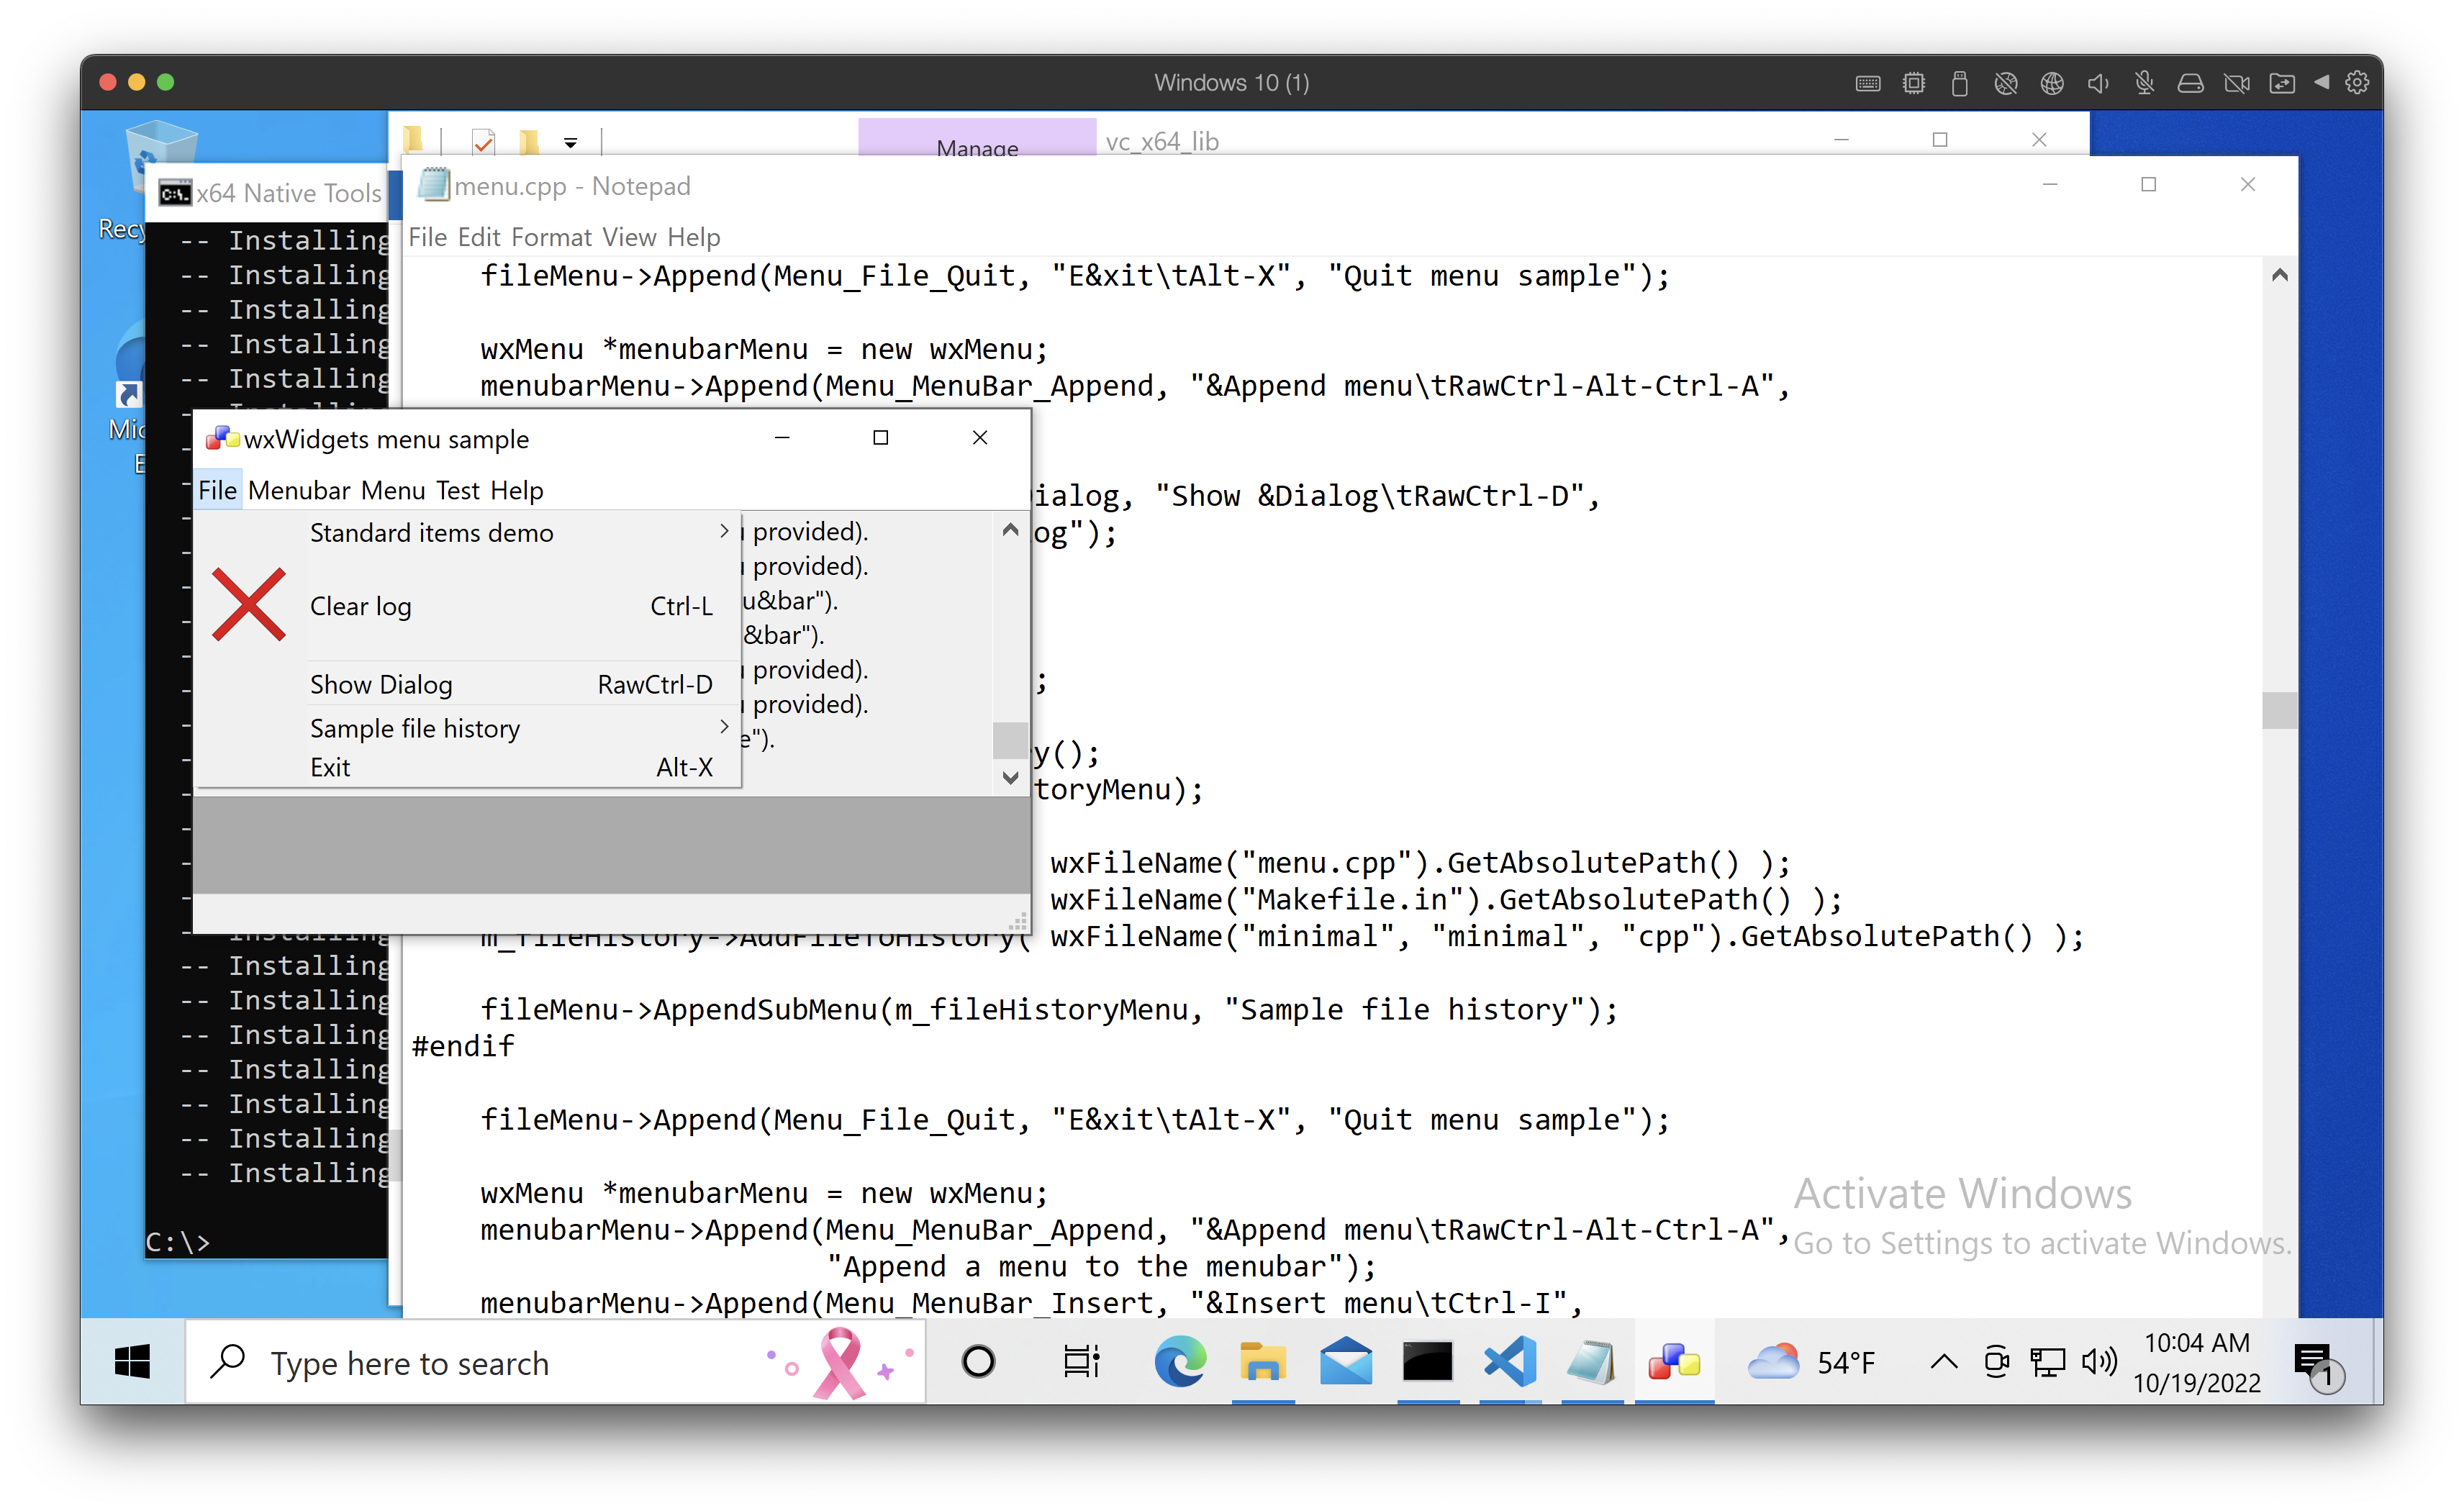The image size is (2464, 1511).
Task: Launch Visual Studio Code from the taskbar
Action: click(1509, 1362)
